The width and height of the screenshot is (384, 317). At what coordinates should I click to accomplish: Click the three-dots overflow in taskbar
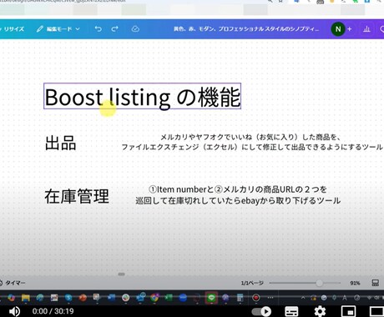(x=270, y=298)
